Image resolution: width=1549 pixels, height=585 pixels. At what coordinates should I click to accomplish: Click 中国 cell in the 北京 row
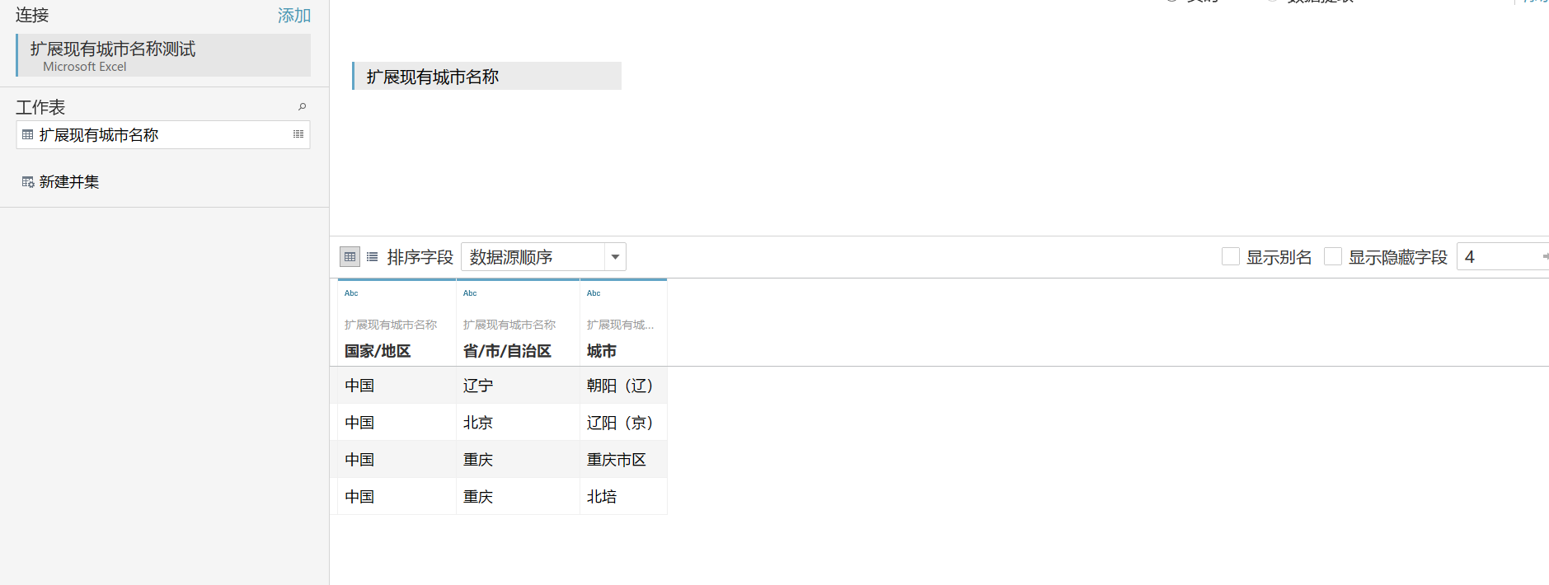tap(397, 422)
